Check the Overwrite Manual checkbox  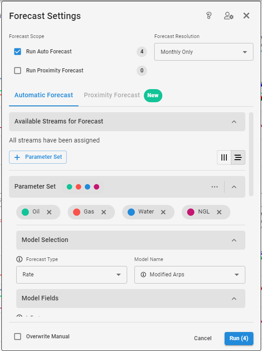(18, 337)
